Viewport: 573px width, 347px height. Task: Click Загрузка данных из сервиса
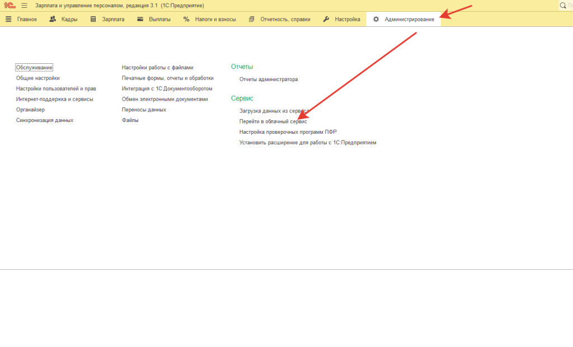pyautogui.click(x=274, y=111)
